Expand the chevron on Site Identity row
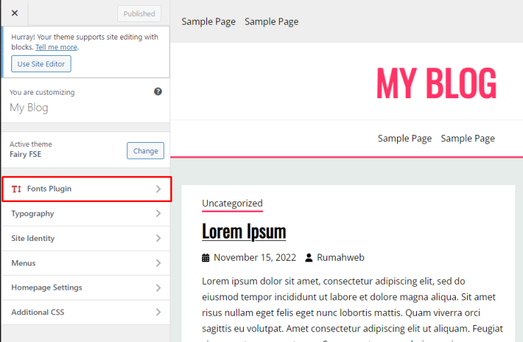Screen dimensions: 523x342 (158, 238)
